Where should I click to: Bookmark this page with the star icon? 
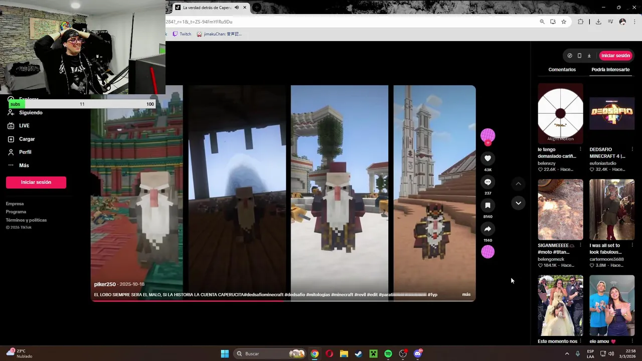point(564,22)
